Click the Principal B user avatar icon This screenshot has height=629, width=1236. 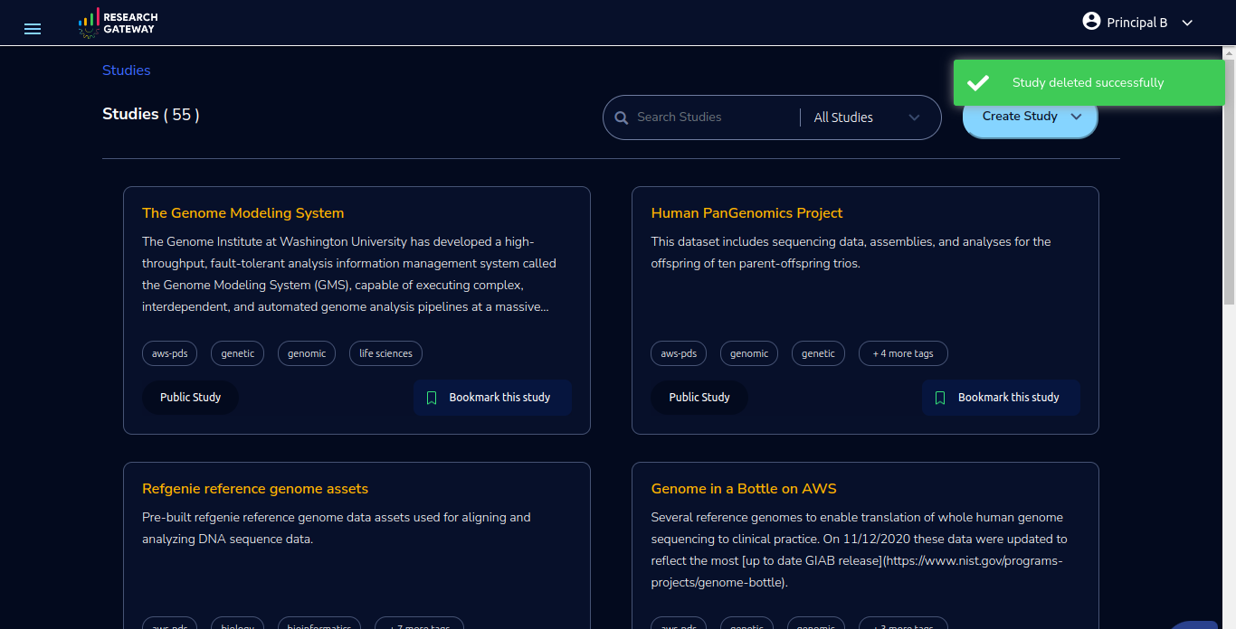(x=1091, y=21)
